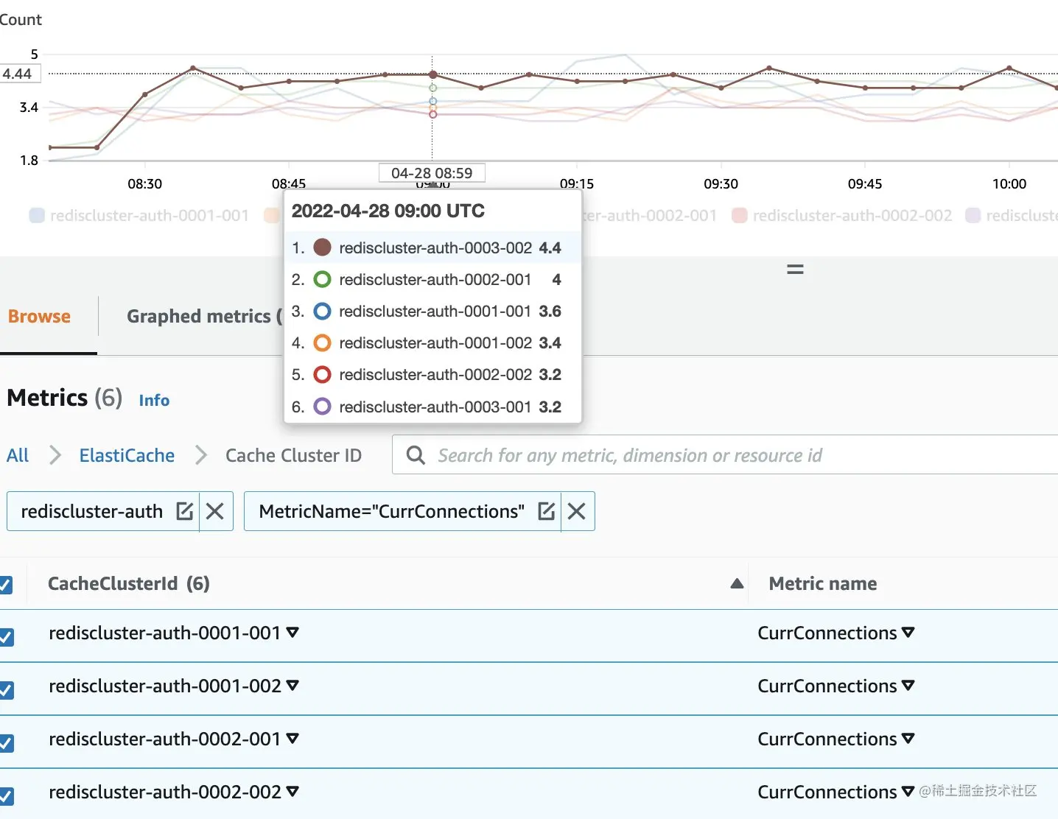Screen dimensions: 1058x819
Task: Uncheck the rediscluster-auth-0002-001 row
Action: (x=6, y=742)
